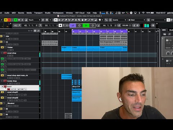Viewport: 173px width, 130px height.
Task: Open the transport setup gear icon
Action: point(153,26)
